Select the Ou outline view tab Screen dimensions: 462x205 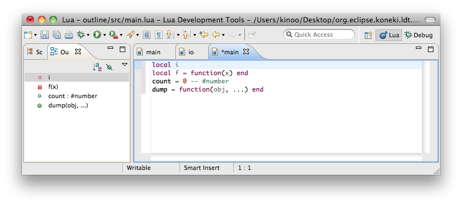pyautogui.click(x=60, y=52)
